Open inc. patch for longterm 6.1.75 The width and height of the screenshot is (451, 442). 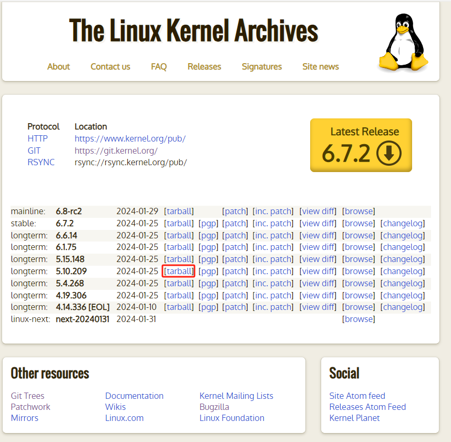[273, 247]
